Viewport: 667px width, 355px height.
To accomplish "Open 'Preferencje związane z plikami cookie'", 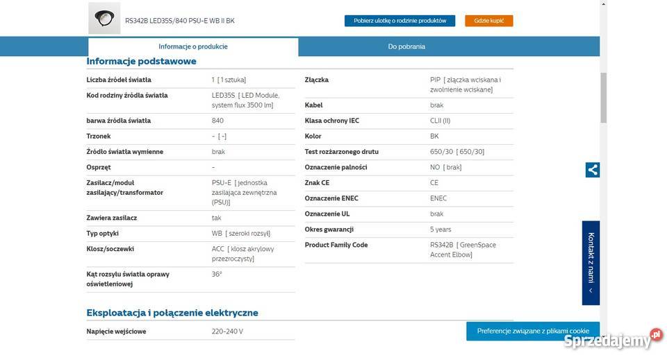I will (533, 331).
